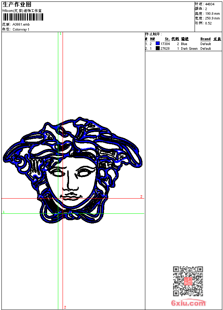Select the title 生产作业图
This screenshot has height=310, width=223.
point(17,5)
